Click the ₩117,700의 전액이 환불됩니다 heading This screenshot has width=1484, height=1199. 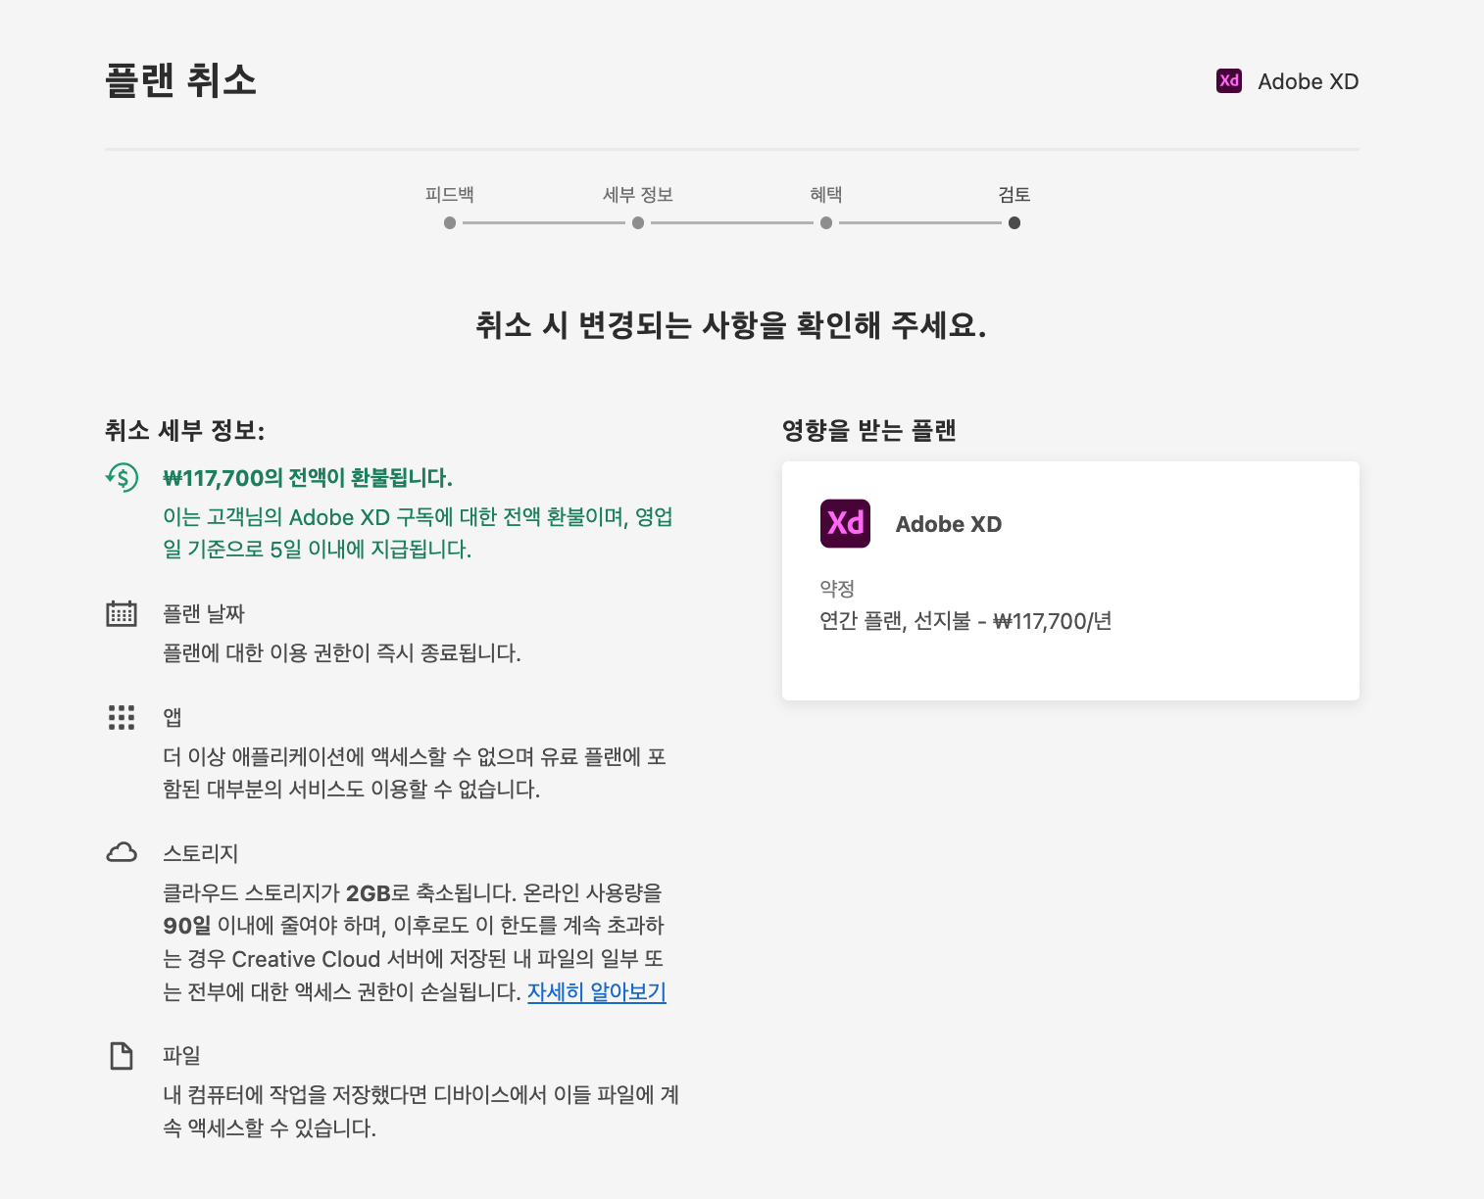coord(308,478)
